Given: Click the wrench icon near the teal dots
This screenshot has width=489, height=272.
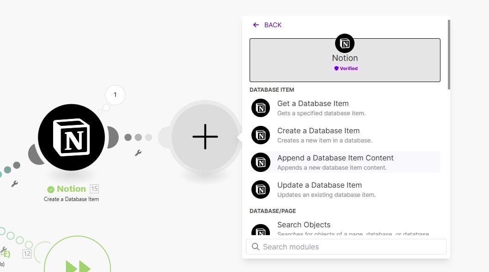Looking at the screenshot, I should click(x=14, y=183).
